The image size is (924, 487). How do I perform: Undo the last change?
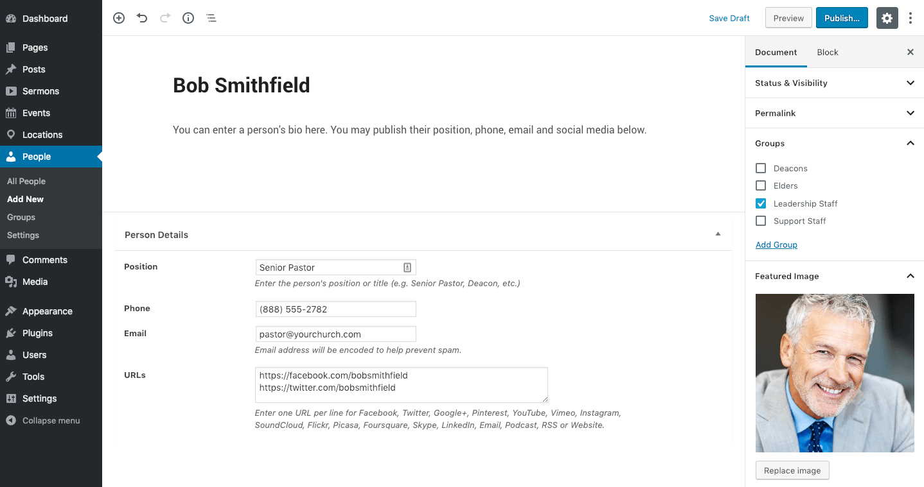coord(142,18)
